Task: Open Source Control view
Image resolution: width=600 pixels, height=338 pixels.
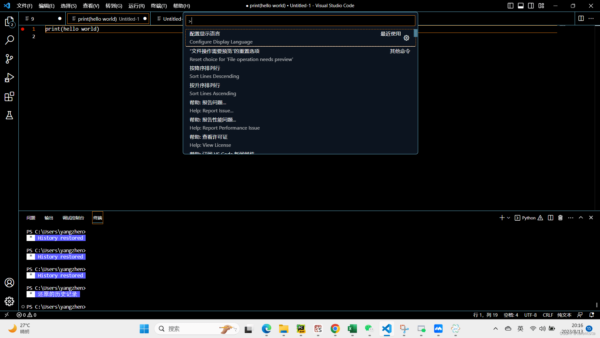Action: [x=9, y=59]
